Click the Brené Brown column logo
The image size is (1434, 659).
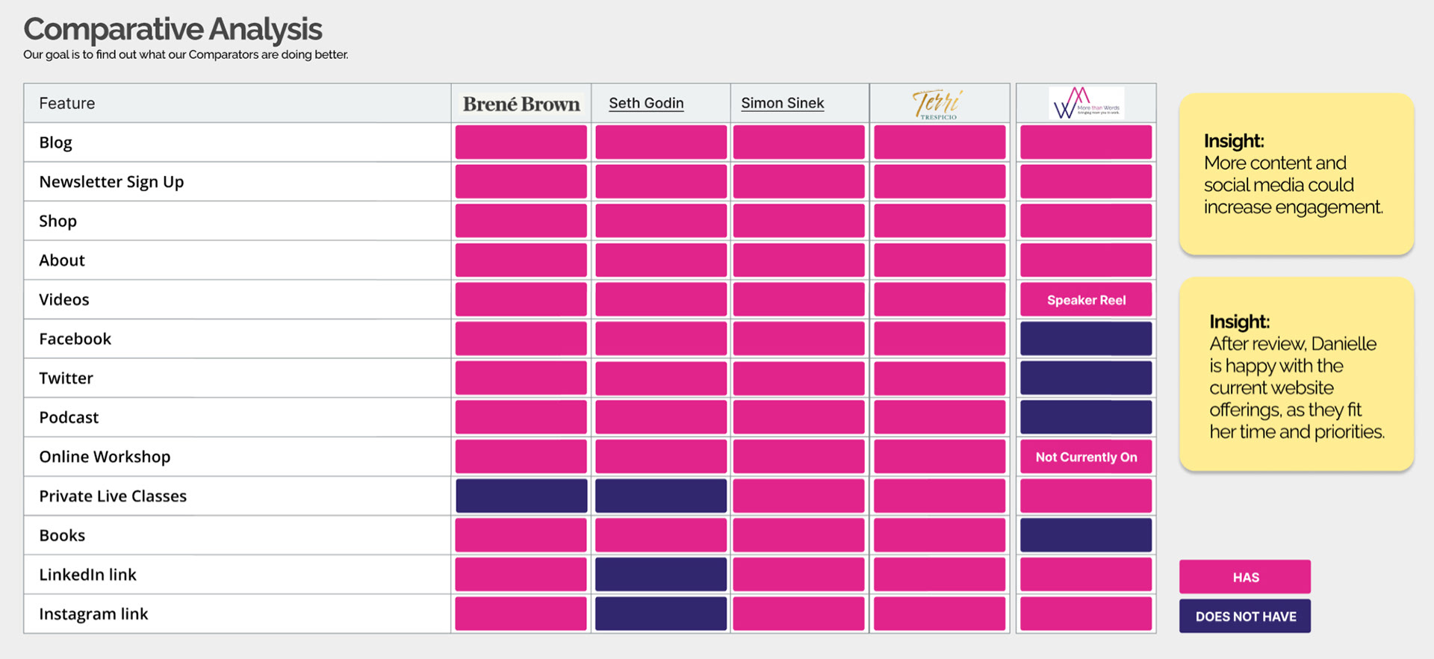[x=521, y=104]
